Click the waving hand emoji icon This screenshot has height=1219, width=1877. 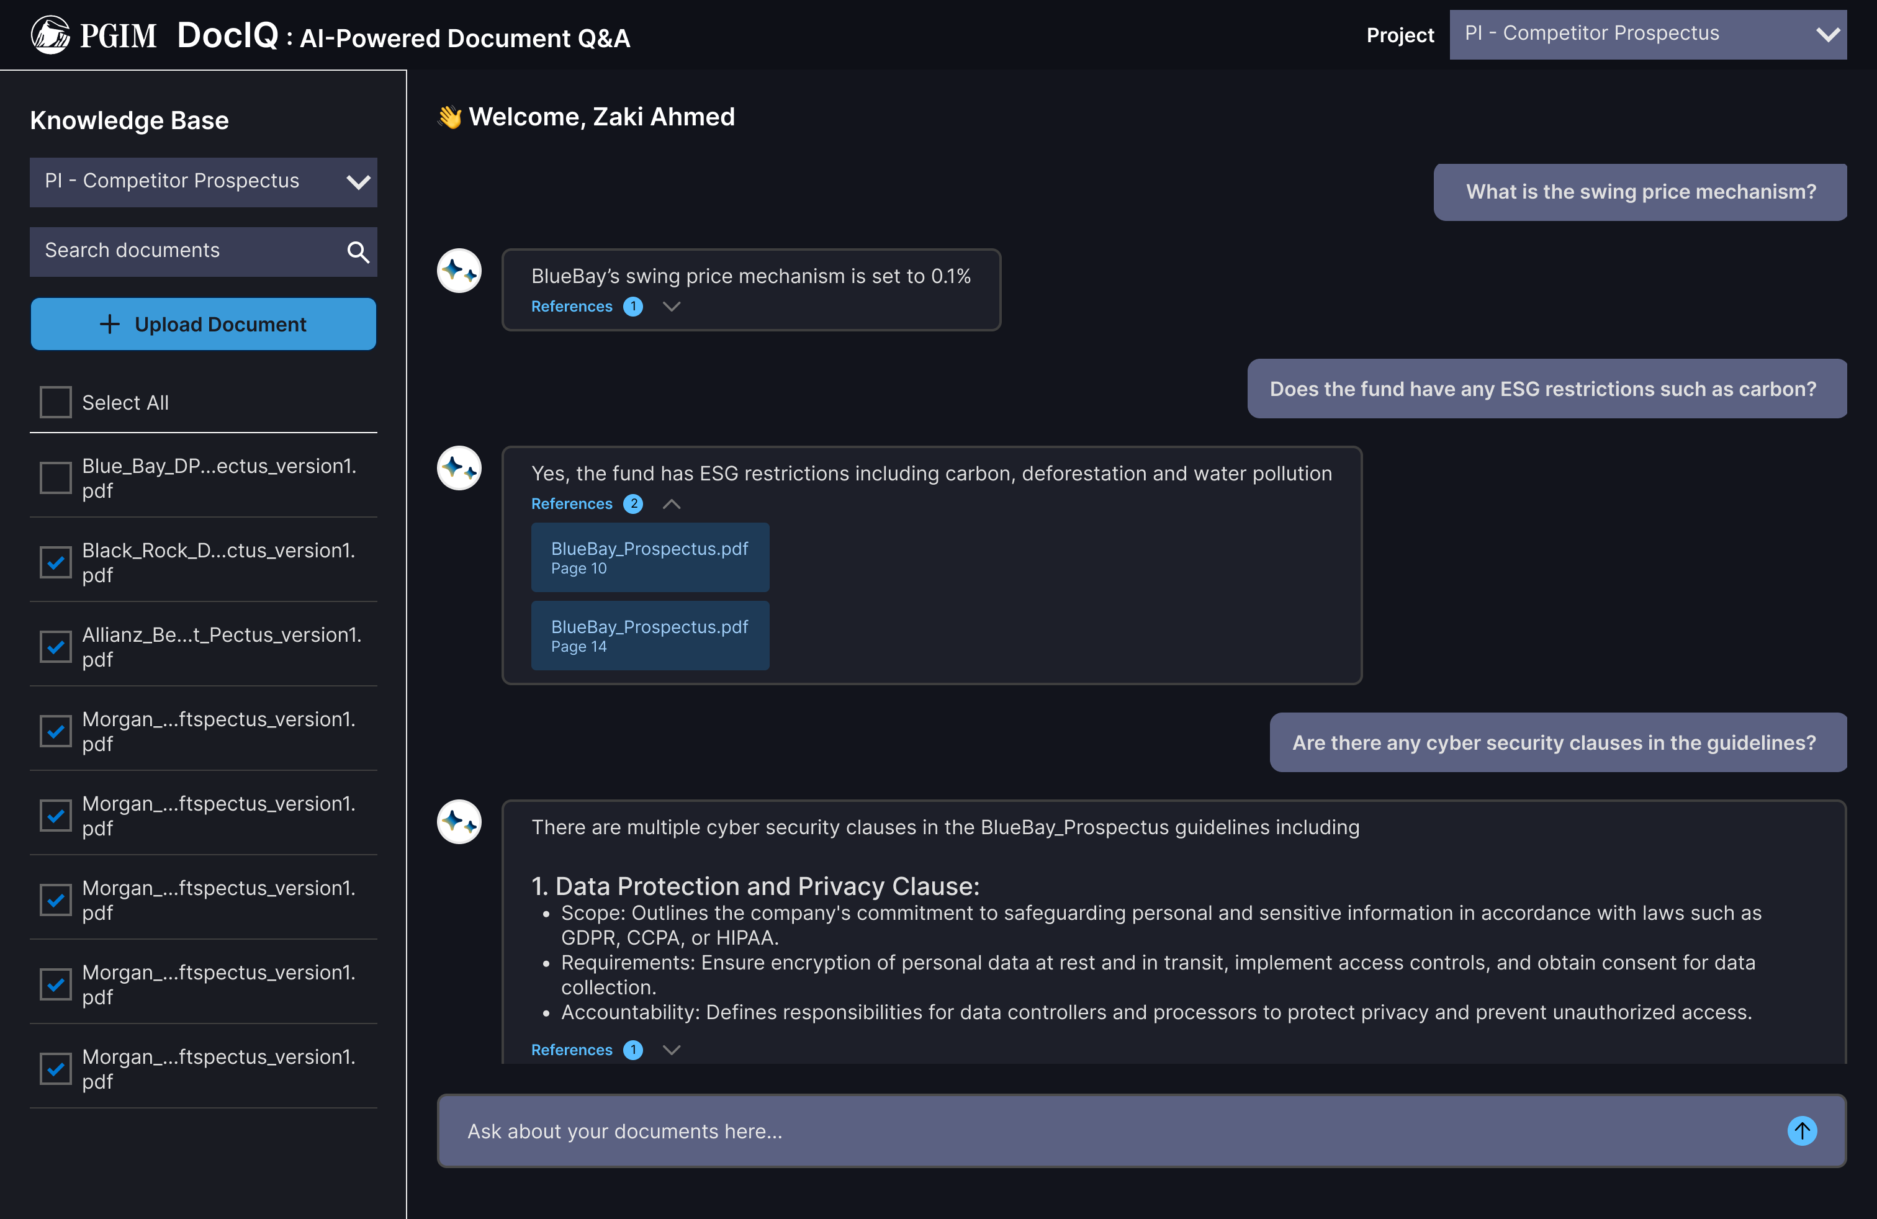449,117
